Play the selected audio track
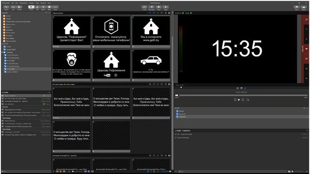Viewport: 310px width, 174px height. (x=239, y=100)
